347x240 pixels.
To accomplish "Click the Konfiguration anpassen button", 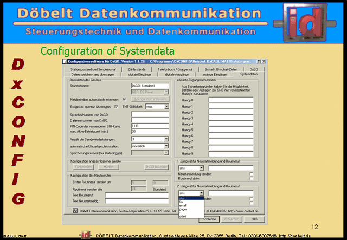I will (150, 99).
